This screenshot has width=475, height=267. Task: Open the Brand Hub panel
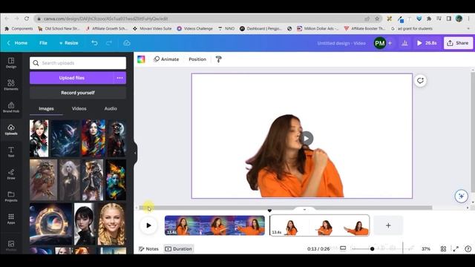point(11,107)
